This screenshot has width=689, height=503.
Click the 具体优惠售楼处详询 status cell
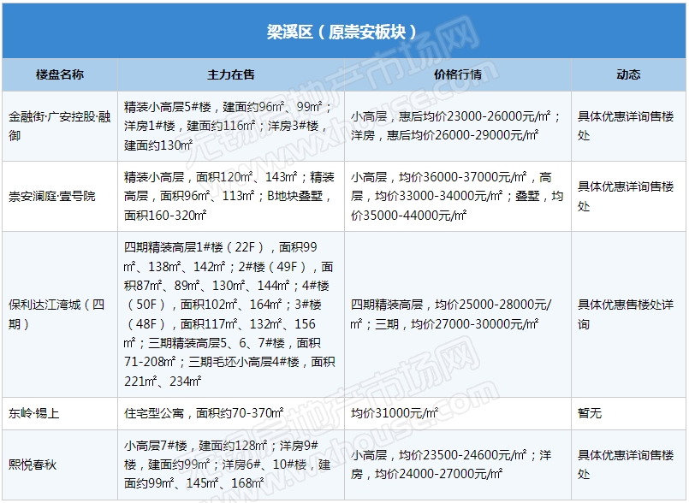coord(628,314)
